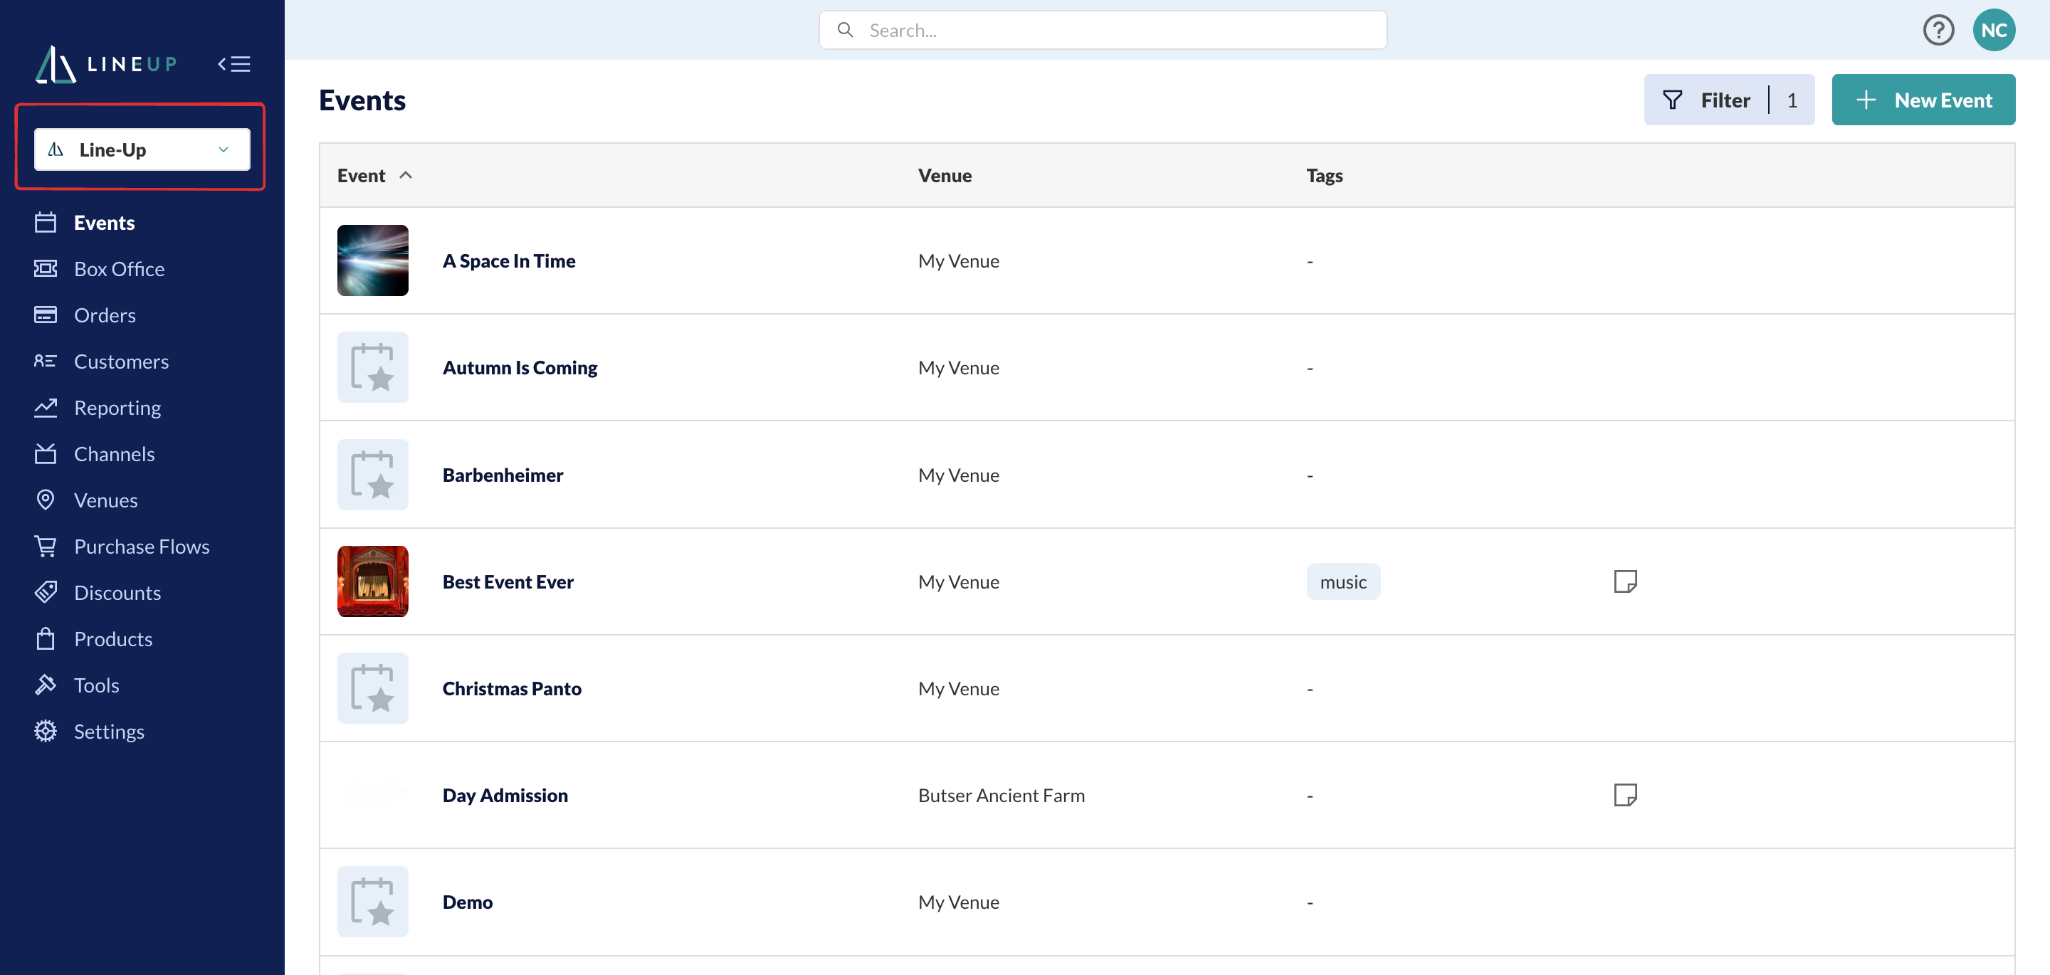Click the Settings gear icon
2050x975 pixels.
(x=46, y=731)
